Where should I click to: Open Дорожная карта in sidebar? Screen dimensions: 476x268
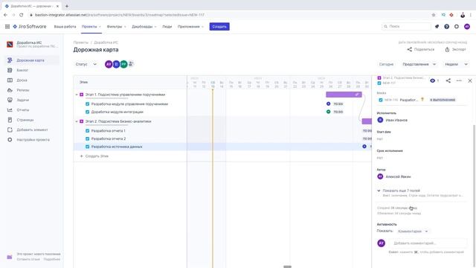[x=33, y=60]
